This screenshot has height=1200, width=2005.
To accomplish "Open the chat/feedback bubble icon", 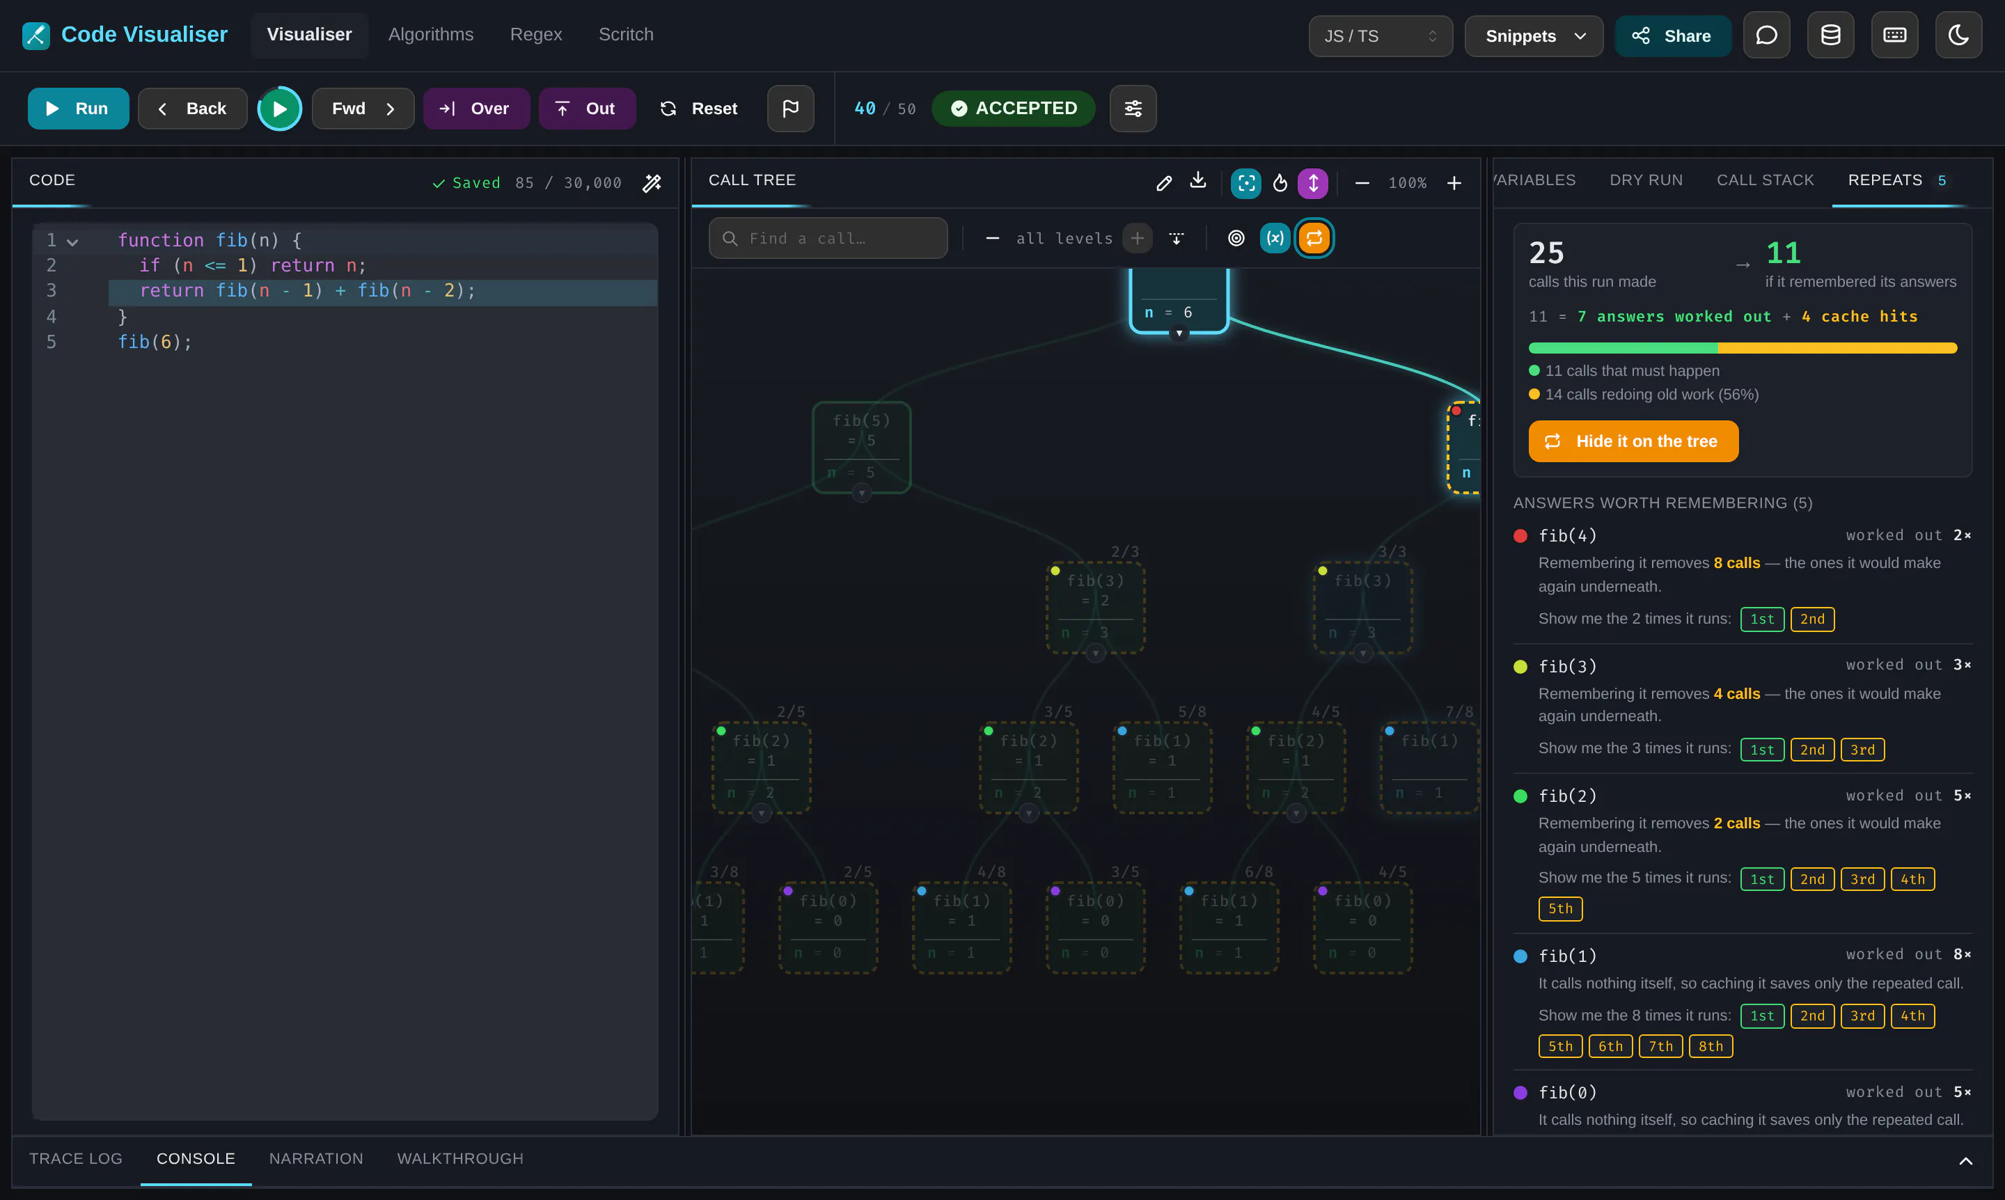I will point(1766,35).
